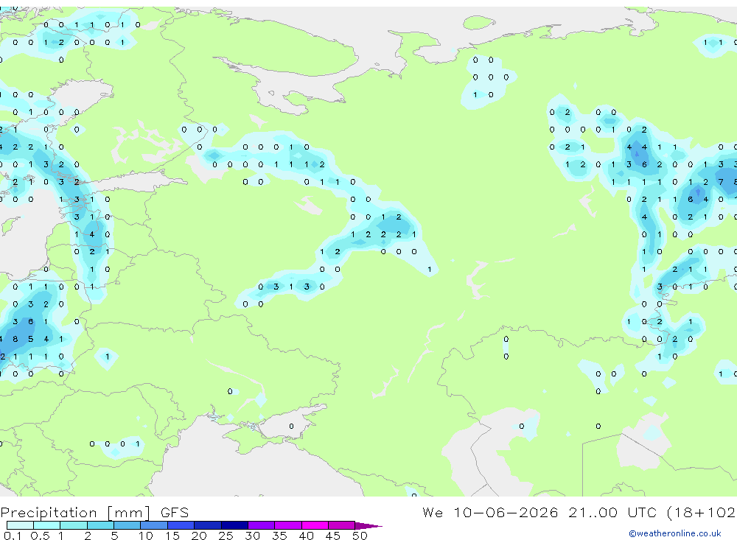
Task: Click the '7' precipitation value on the map
Action: tap(721, 182)
